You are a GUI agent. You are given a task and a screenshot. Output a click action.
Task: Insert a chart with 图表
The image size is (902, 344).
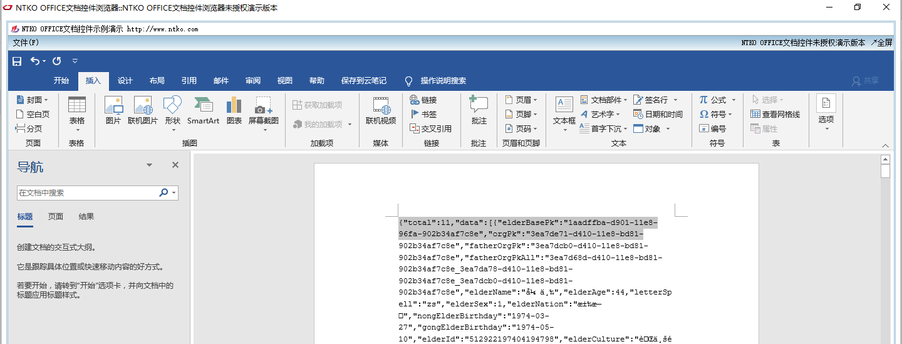click(x=234, y=112)
